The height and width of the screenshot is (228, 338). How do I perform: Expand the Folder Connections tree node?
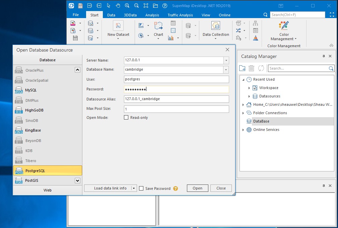(x=243, y=113)
